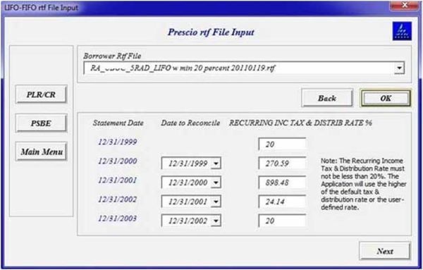423x270 pixels.
Task: Click the Back button
Action: (x=327, y=98)
